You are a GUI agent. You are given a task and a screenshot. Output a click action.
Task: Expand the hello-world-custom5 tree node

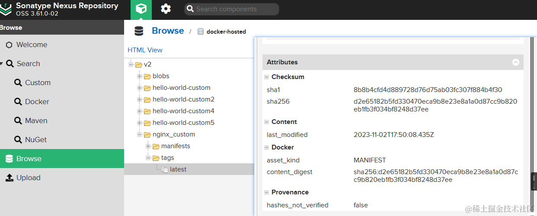coord(140,123)
